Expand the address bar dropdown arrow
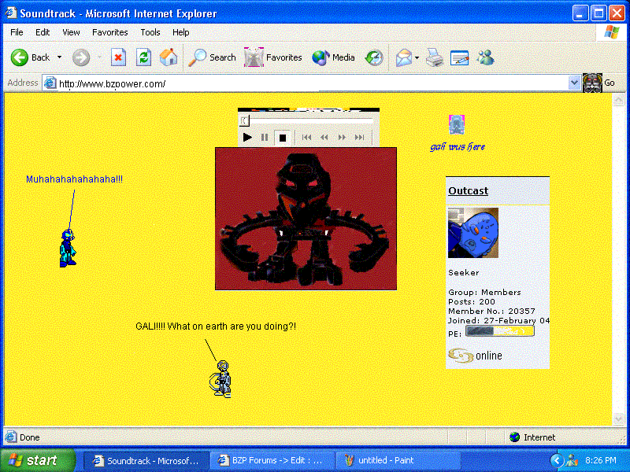The height and width of the screenshot is (472, 630). coord(574,83)
